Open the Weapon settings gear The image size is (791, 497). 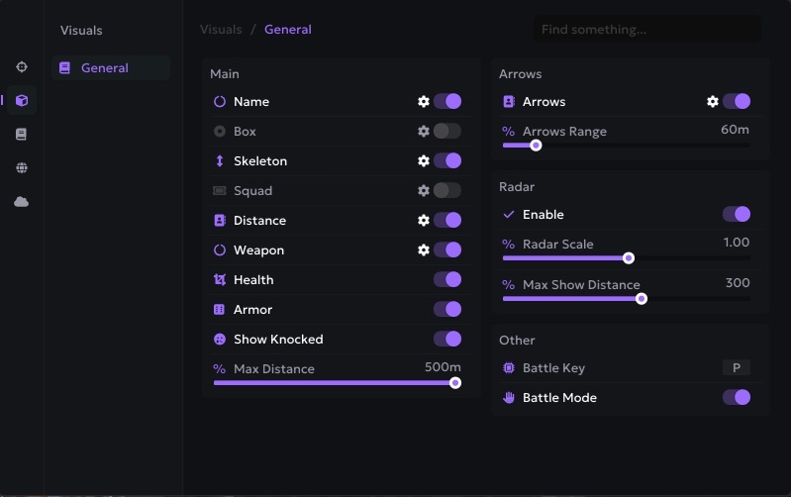pyautogui.click(x=424, y=250)
